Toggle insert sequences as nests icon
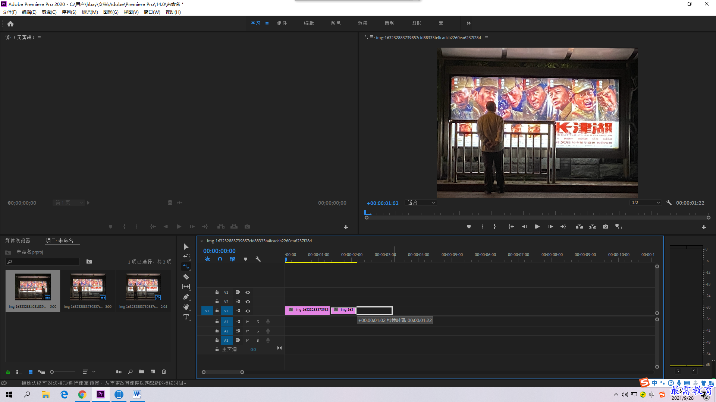 point(207,259)
